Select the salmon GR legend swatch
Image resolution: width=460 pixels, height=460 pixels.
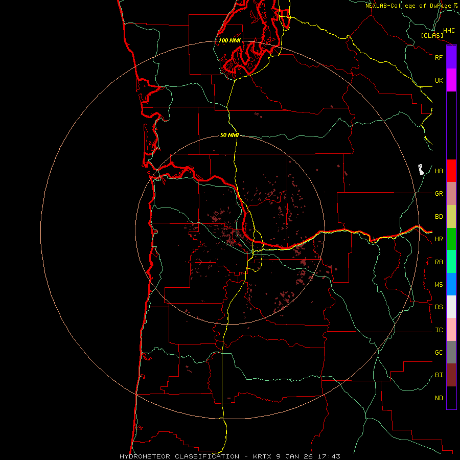[x=451, y=194]
